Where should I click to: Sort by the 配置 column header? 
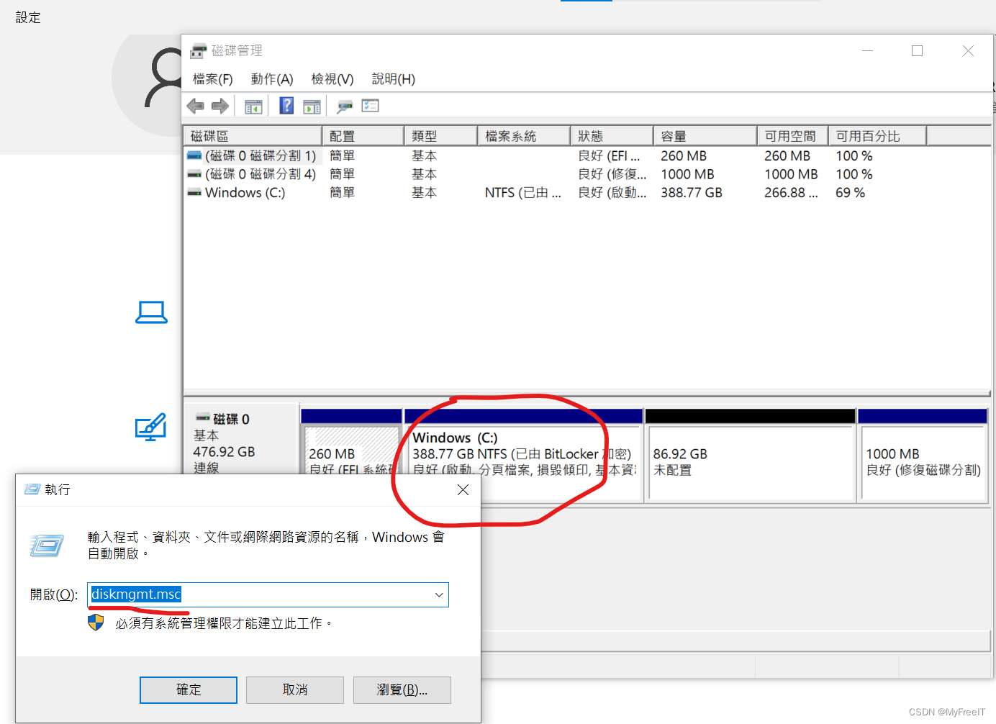(x=363, y=136)
